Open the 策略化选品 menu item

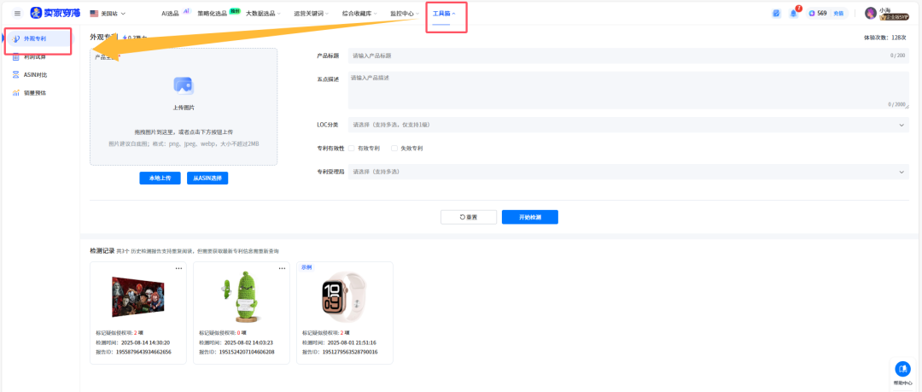213,13
